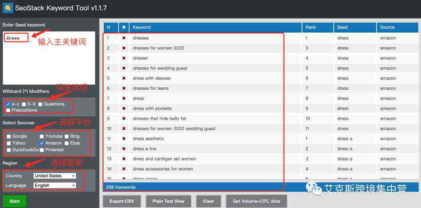
Task: Click the Clear button
Action: coord(209,201)
